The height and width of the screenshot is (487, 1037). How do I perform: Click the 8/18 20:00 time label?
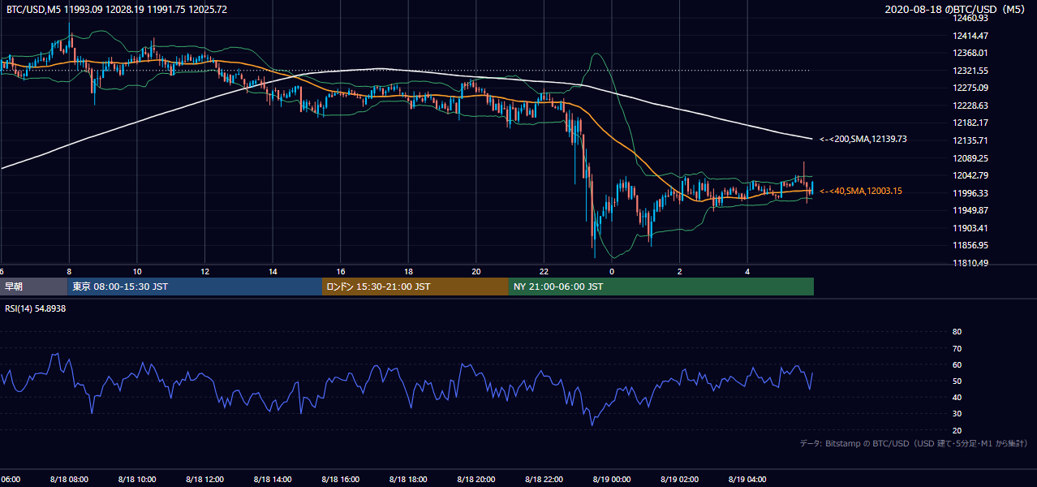click(x=476, y=480)
